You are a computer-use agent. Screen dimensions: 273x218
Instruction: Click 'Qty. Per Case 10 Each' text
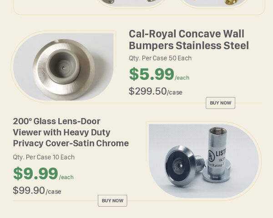(44, 157)
